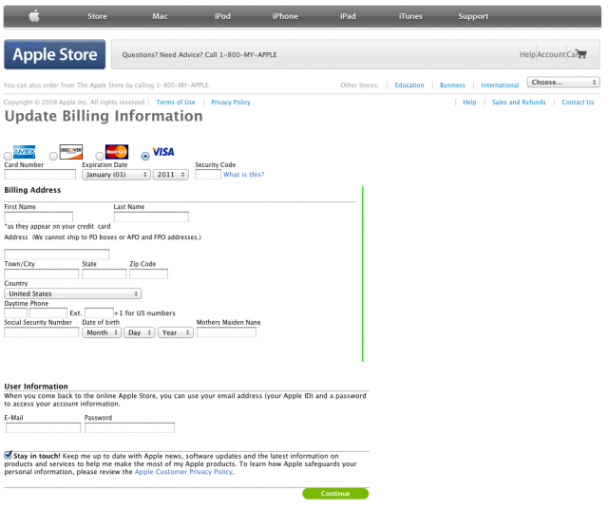Open the Other Stores Choose dropdown
This screenshot has height=510, width=608.
tap(563, 83)
